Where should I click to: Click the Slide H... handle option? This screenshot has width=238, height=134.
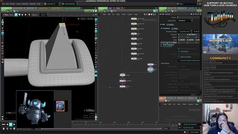tap(35, 15)
